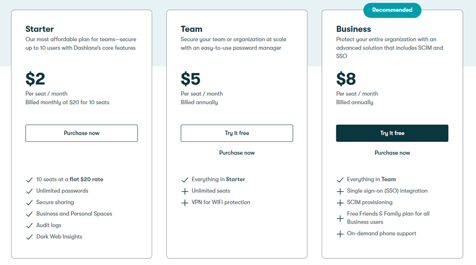Click Try it free in Business plan
The height and width of the screenshot is (265, 476).
[392, 133]
